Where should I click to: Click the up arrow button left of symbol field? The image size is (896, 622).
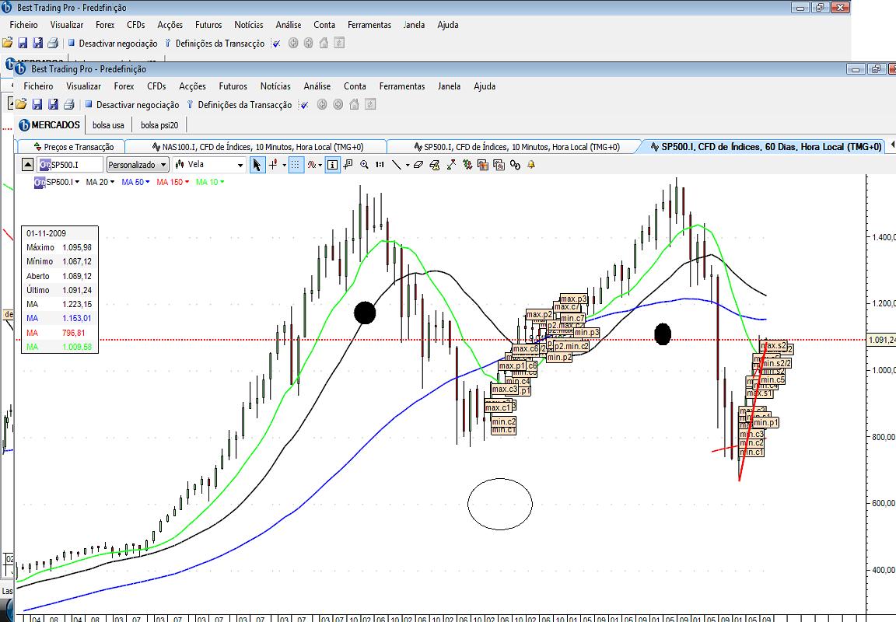tap(27, 165)
